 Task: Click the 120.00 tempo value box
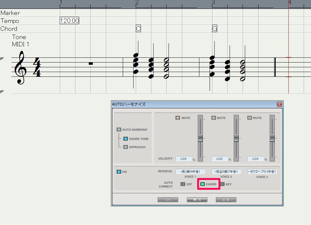point(69,21)
